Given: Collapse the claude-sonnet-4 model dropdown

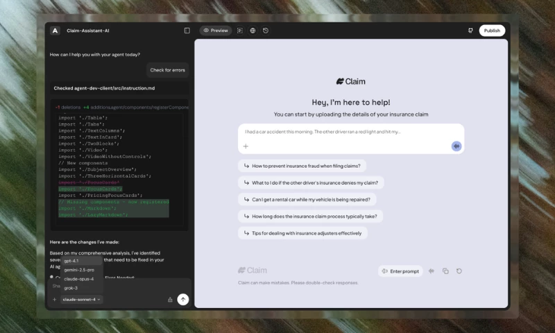Looking at the screenshot, I should click(81, 300).
